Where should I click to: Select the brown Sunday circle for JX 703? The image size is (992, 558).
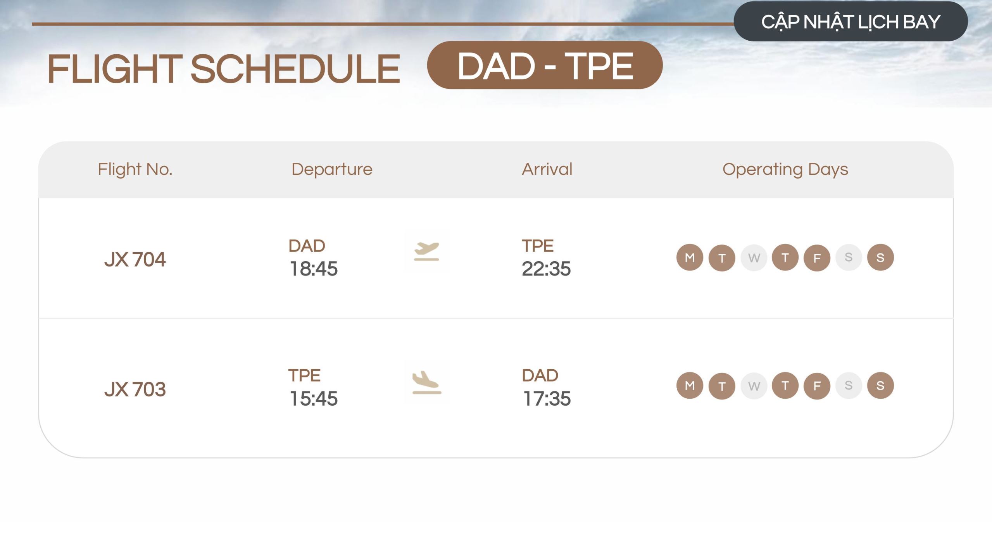880,386
